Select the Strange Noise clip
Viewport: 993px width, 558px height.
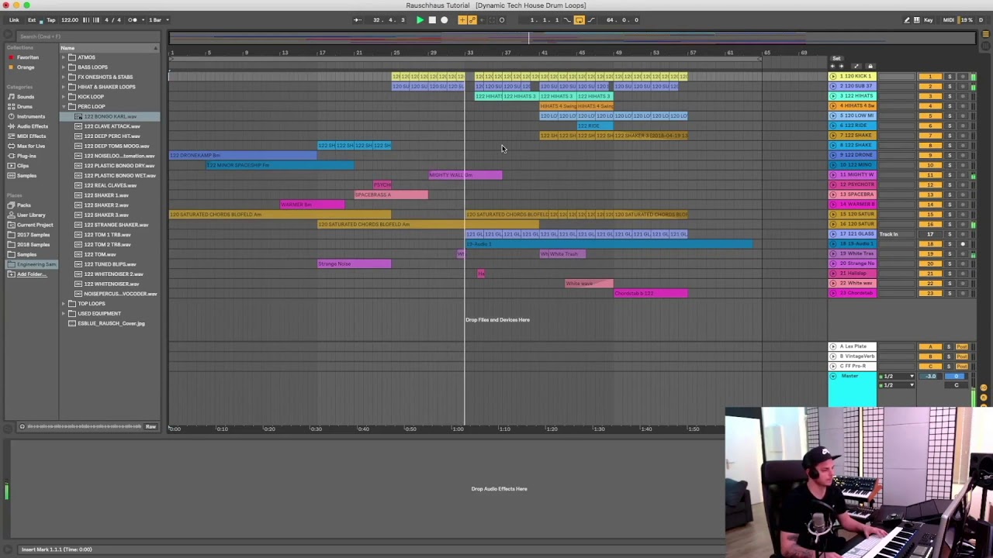(355, 264)
